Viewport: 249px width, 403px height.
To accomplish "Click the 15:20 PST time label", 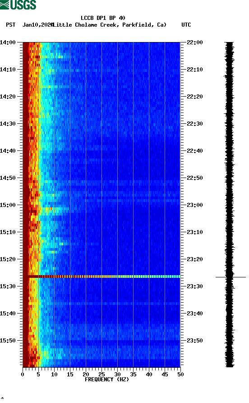I will click(x=8, y=259).
